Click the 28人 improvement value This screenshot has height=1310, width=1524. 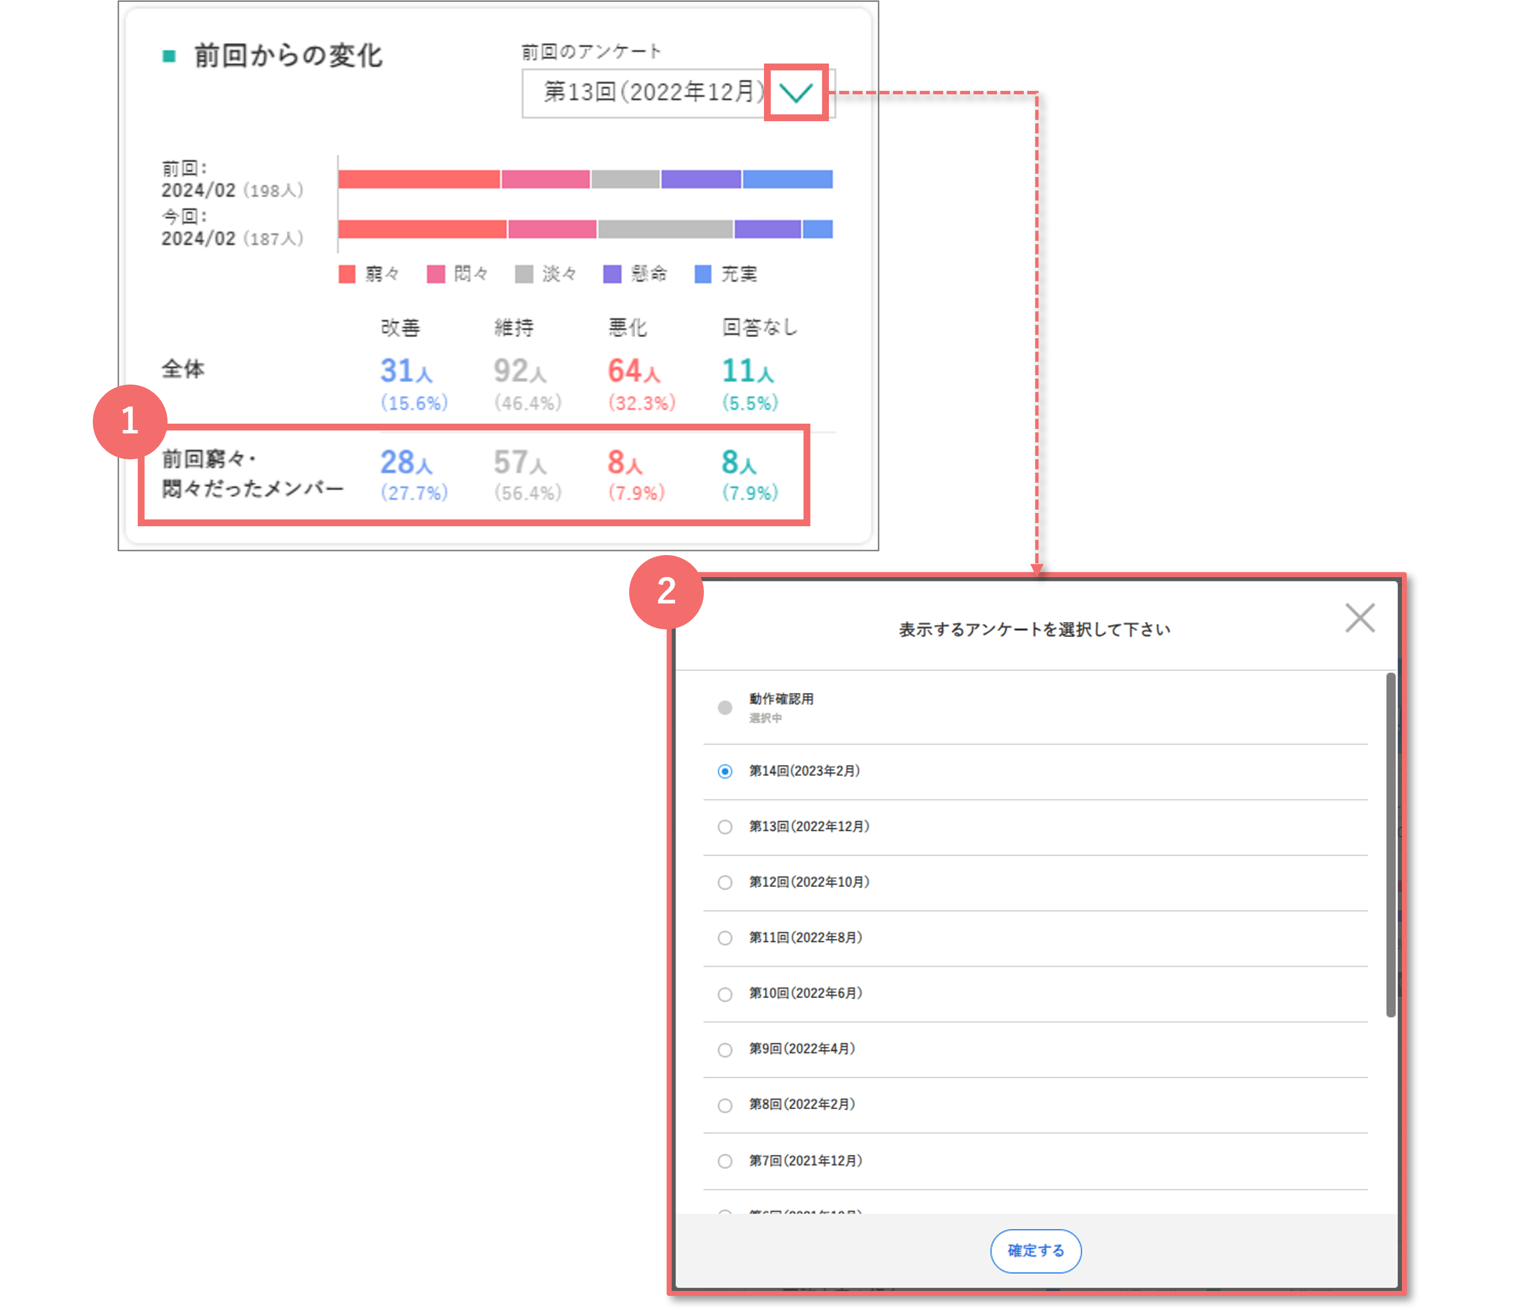click(x=406, y=462)
